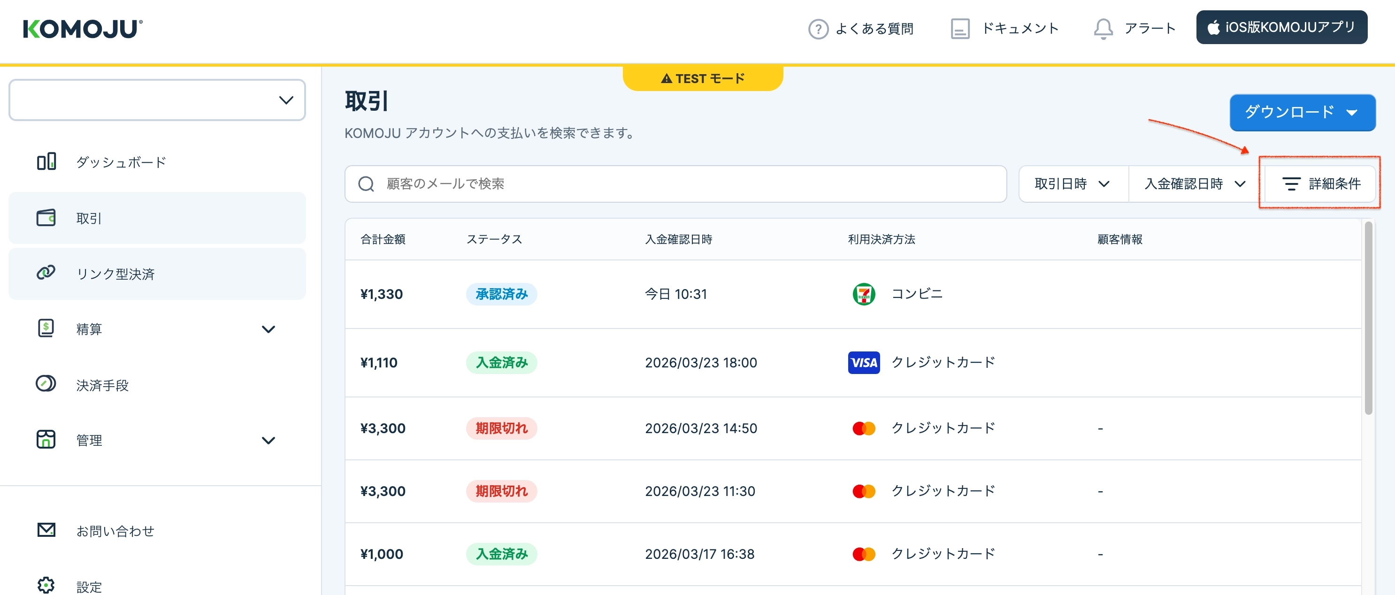Expand the 管理 sidebar section
The height and width of the screenshot is (595, 1395).
(268, 440)
